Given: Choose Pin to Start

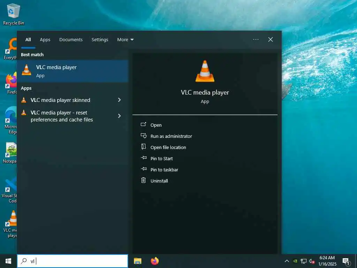Looking at the screenshot, I should point(162,158).
